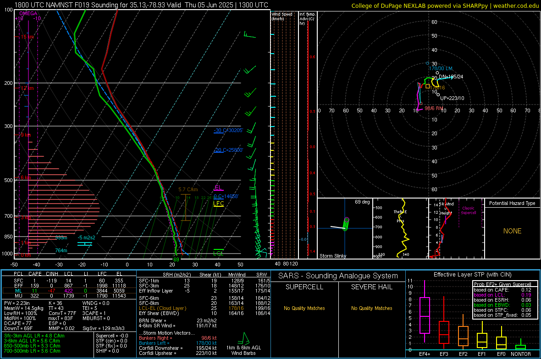This screenshot has width=541, height=359.
Task: Click the SFC-1km shear row
Action: (204, 281)
